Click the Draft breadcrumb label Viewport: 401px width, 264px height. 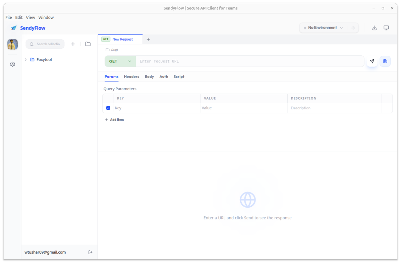[115, 50]
